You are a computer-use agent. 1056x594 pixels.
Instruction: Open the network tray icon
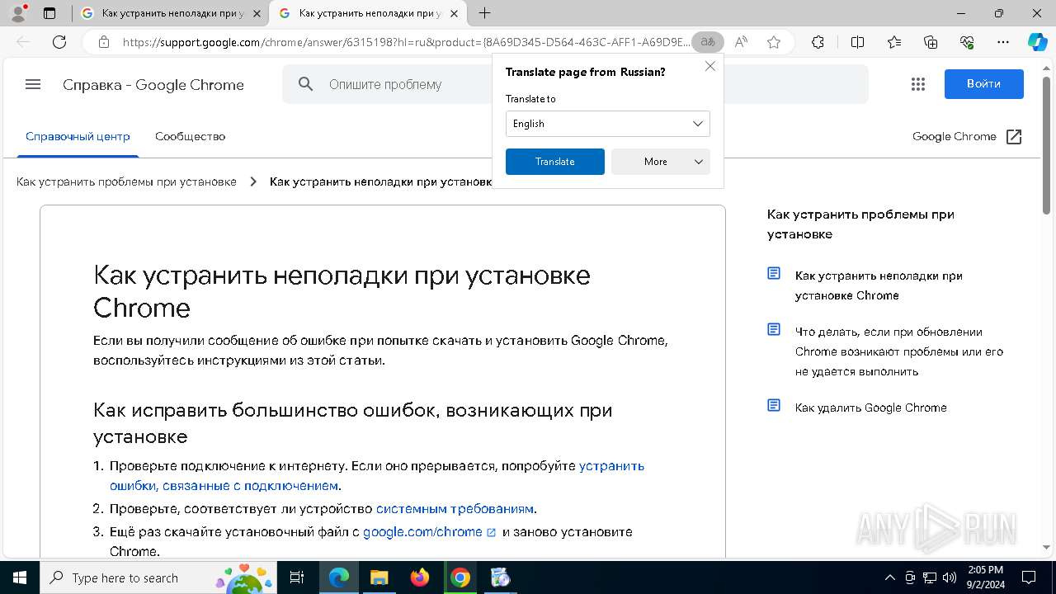929,577
